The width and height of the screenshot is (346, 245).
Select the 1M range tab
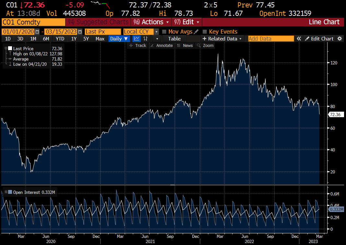click(x=33, y=39)
